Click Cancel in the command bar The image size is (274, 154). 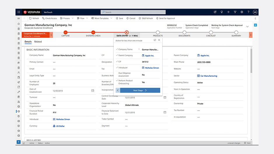pos(131,18)
